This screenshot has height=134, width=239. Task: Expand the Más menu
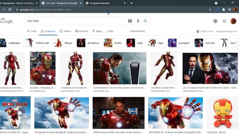110,31
